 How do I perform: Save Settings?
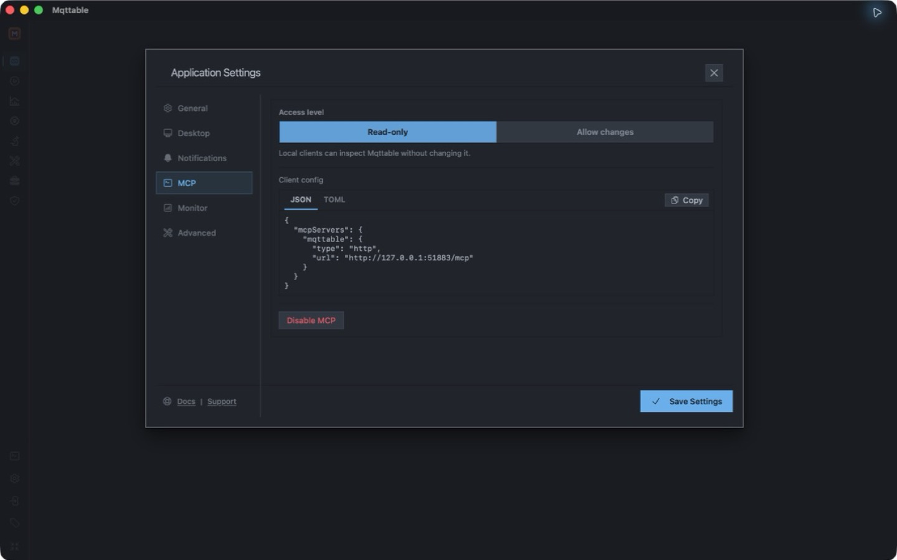coord(686,401)
